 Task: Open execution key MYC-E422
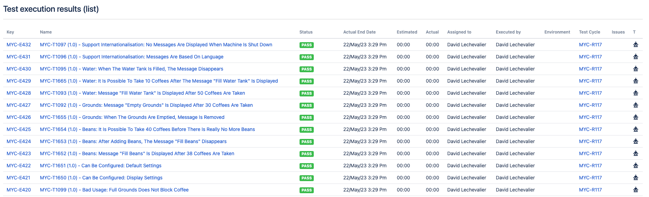[x=19, y=166]
